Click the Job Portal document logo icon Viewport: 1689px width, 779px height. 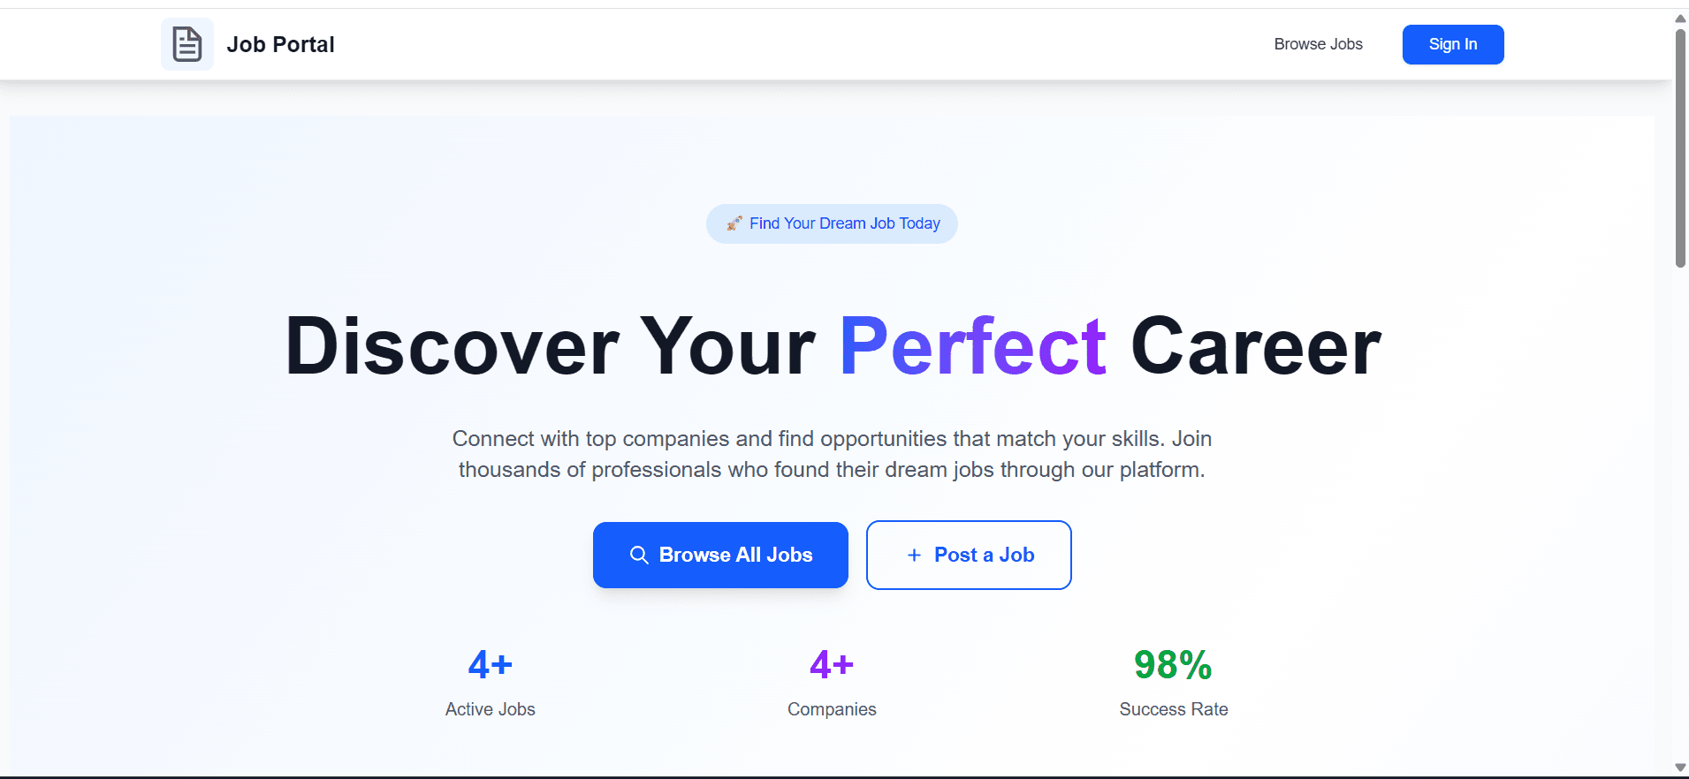187,43
